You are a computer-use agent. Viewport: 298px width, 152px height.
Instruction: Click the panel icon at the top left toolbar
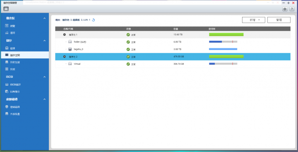[x=6, y=9]
